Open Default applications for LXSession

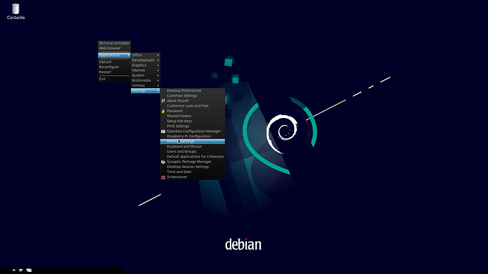click(x=192, y=157)
